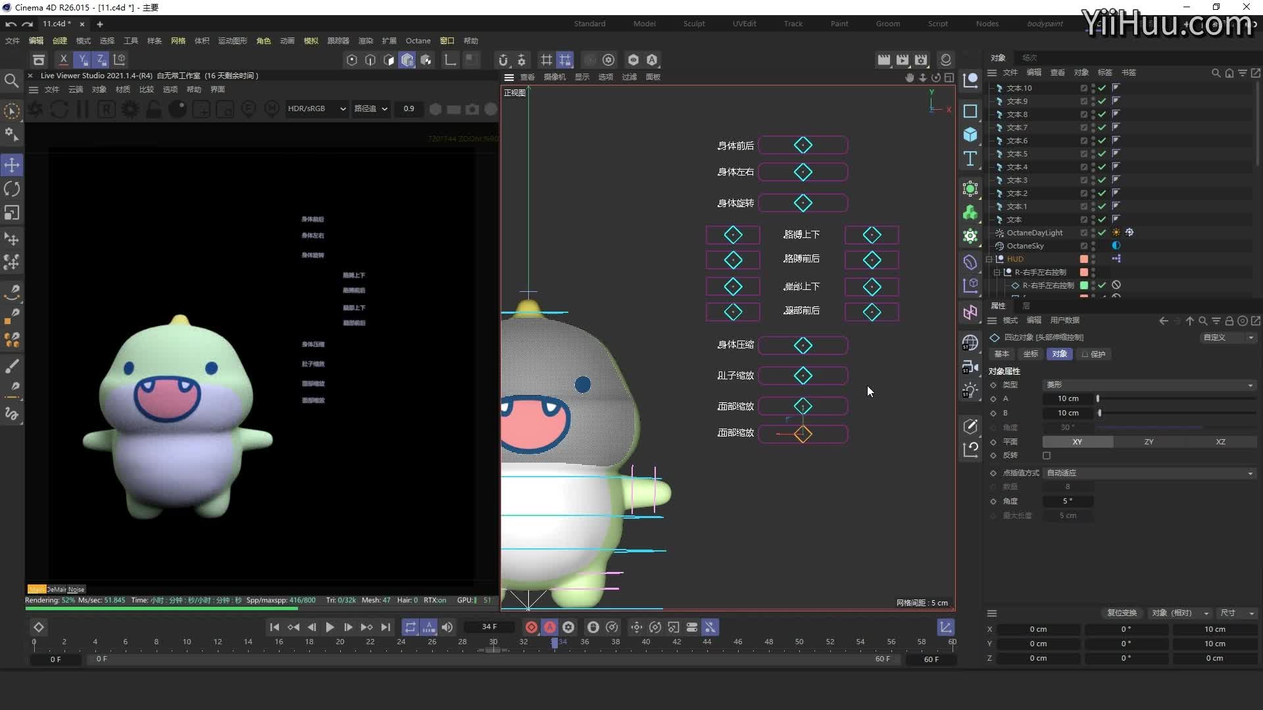Open the 对象 (相对) dropdown in coordinates panel
The height and width of the screenshot is (710, 1263).
tap(1180, 613)
